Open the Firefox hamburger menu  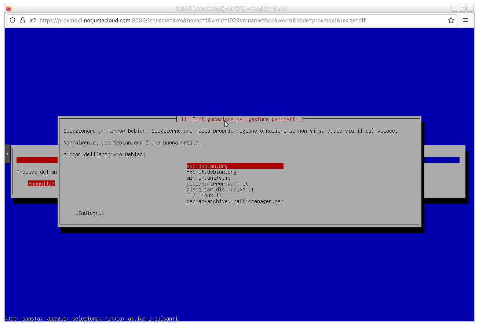pyautogui.click(x=465, y=20)
